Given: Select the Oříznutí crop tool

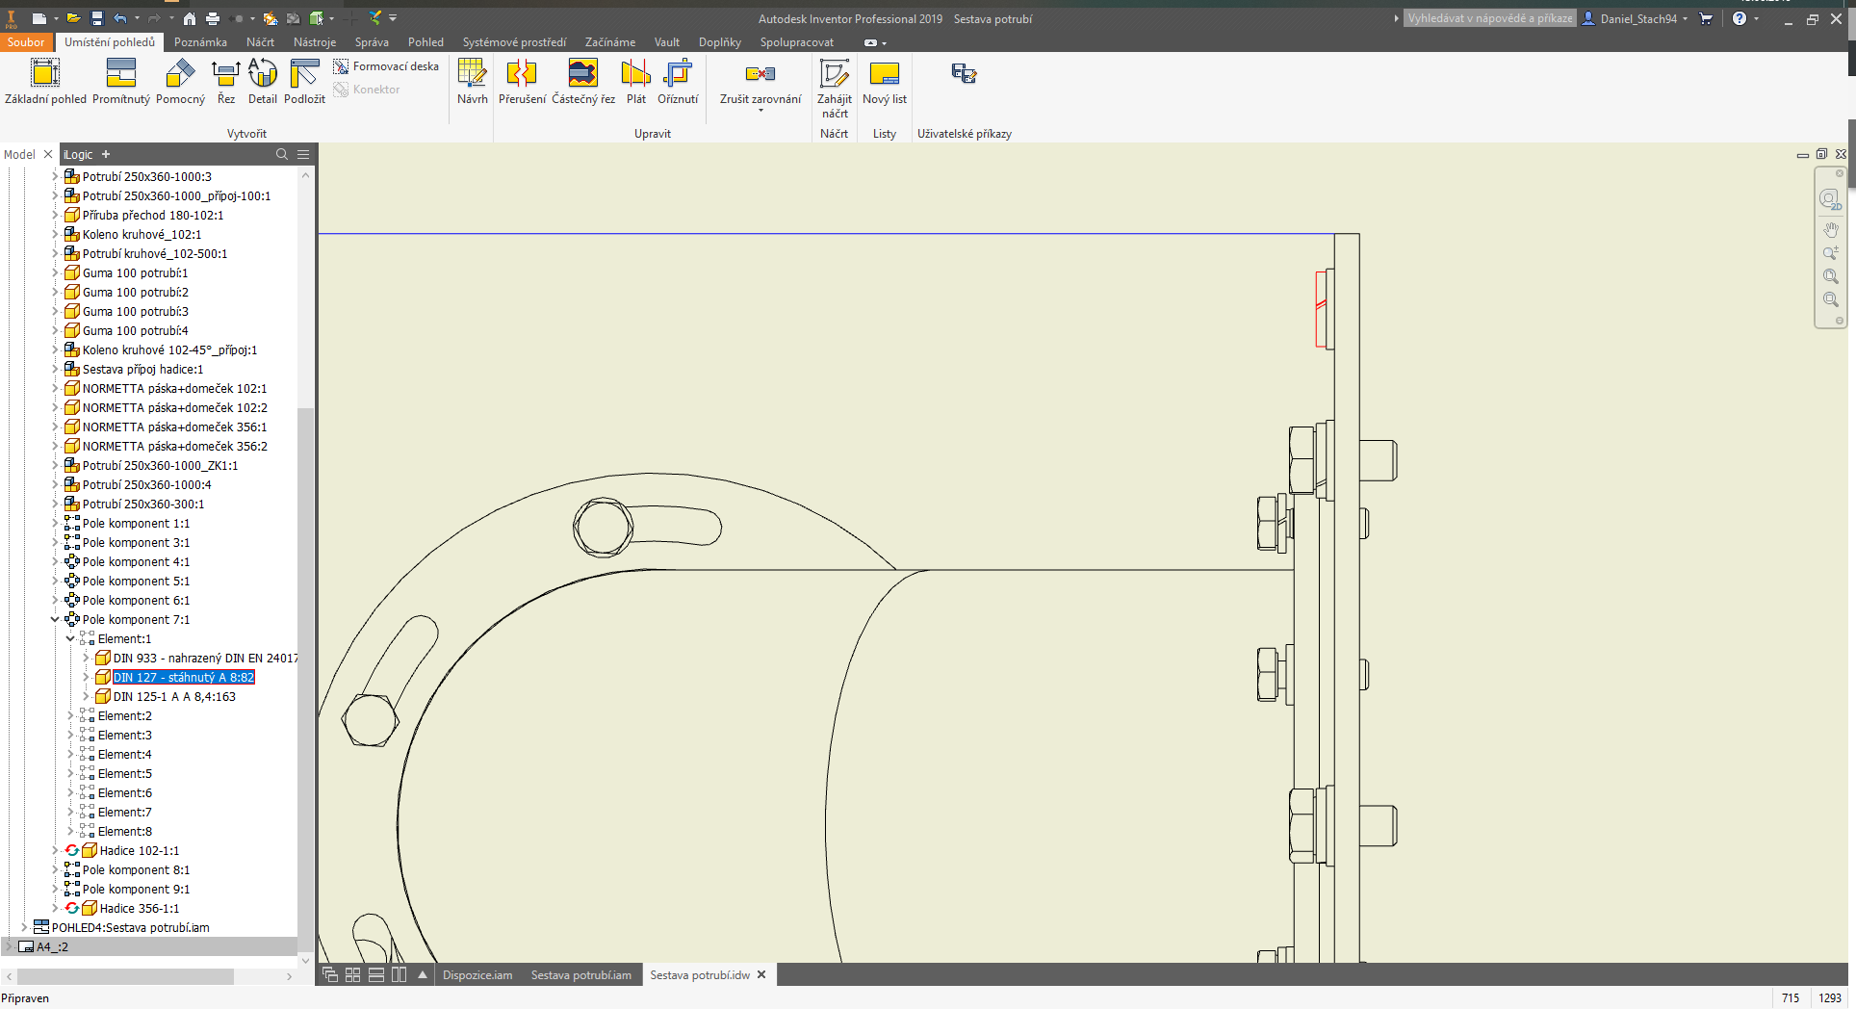Looking at the screenshot, I should [678, 81].
